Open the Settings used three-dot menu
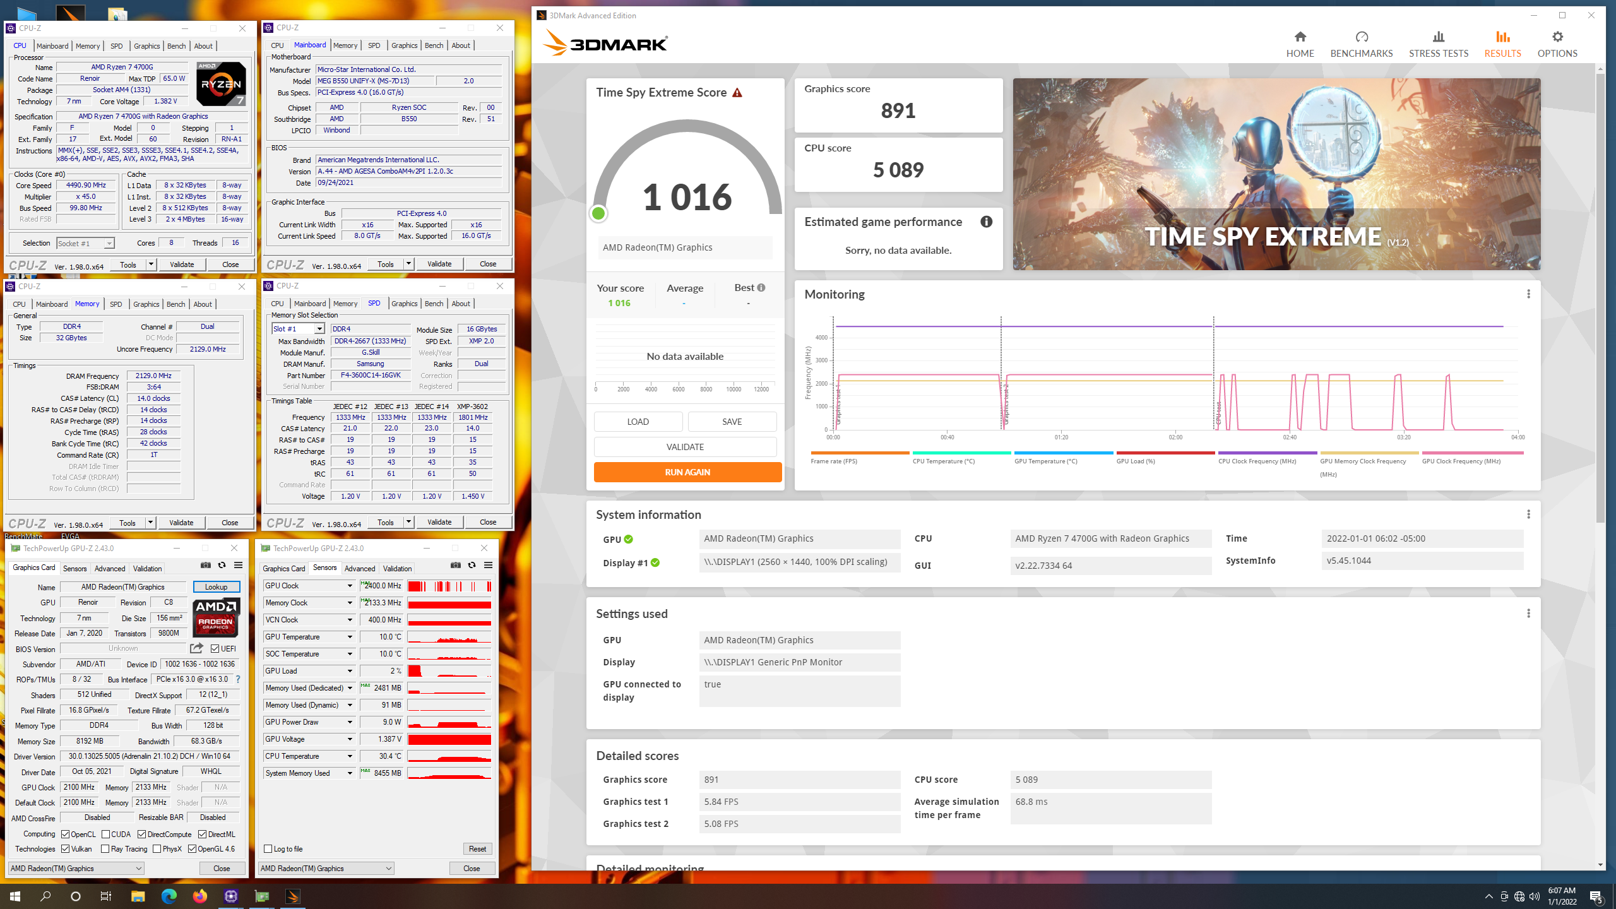The image size is (1616, 909). pos(1528,614)
